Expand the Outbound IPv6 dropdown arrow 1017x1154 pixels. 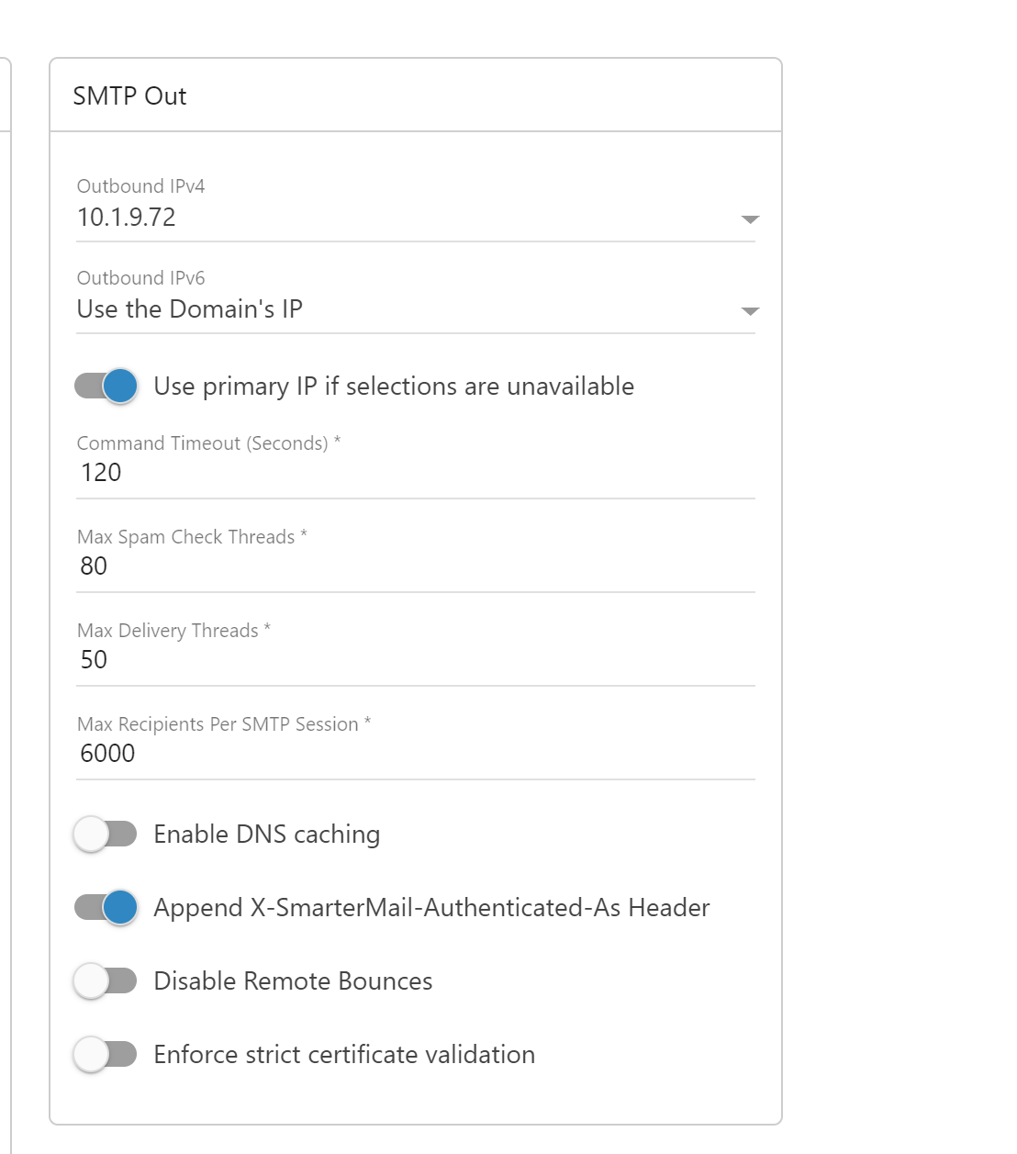[x=750, y=311]
